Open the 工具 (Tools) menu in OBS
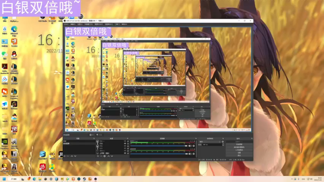Screen dimensions: 324x182 click(x=117, y=24)
